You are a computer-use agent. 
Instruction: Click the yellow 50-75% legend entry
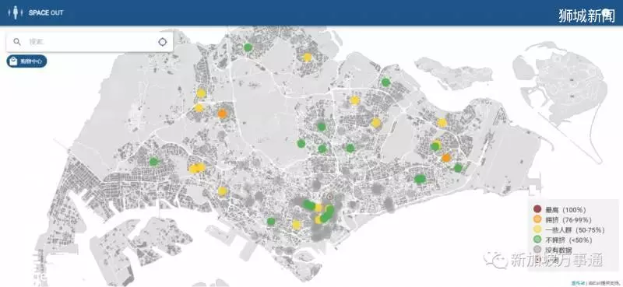point(569,230)
